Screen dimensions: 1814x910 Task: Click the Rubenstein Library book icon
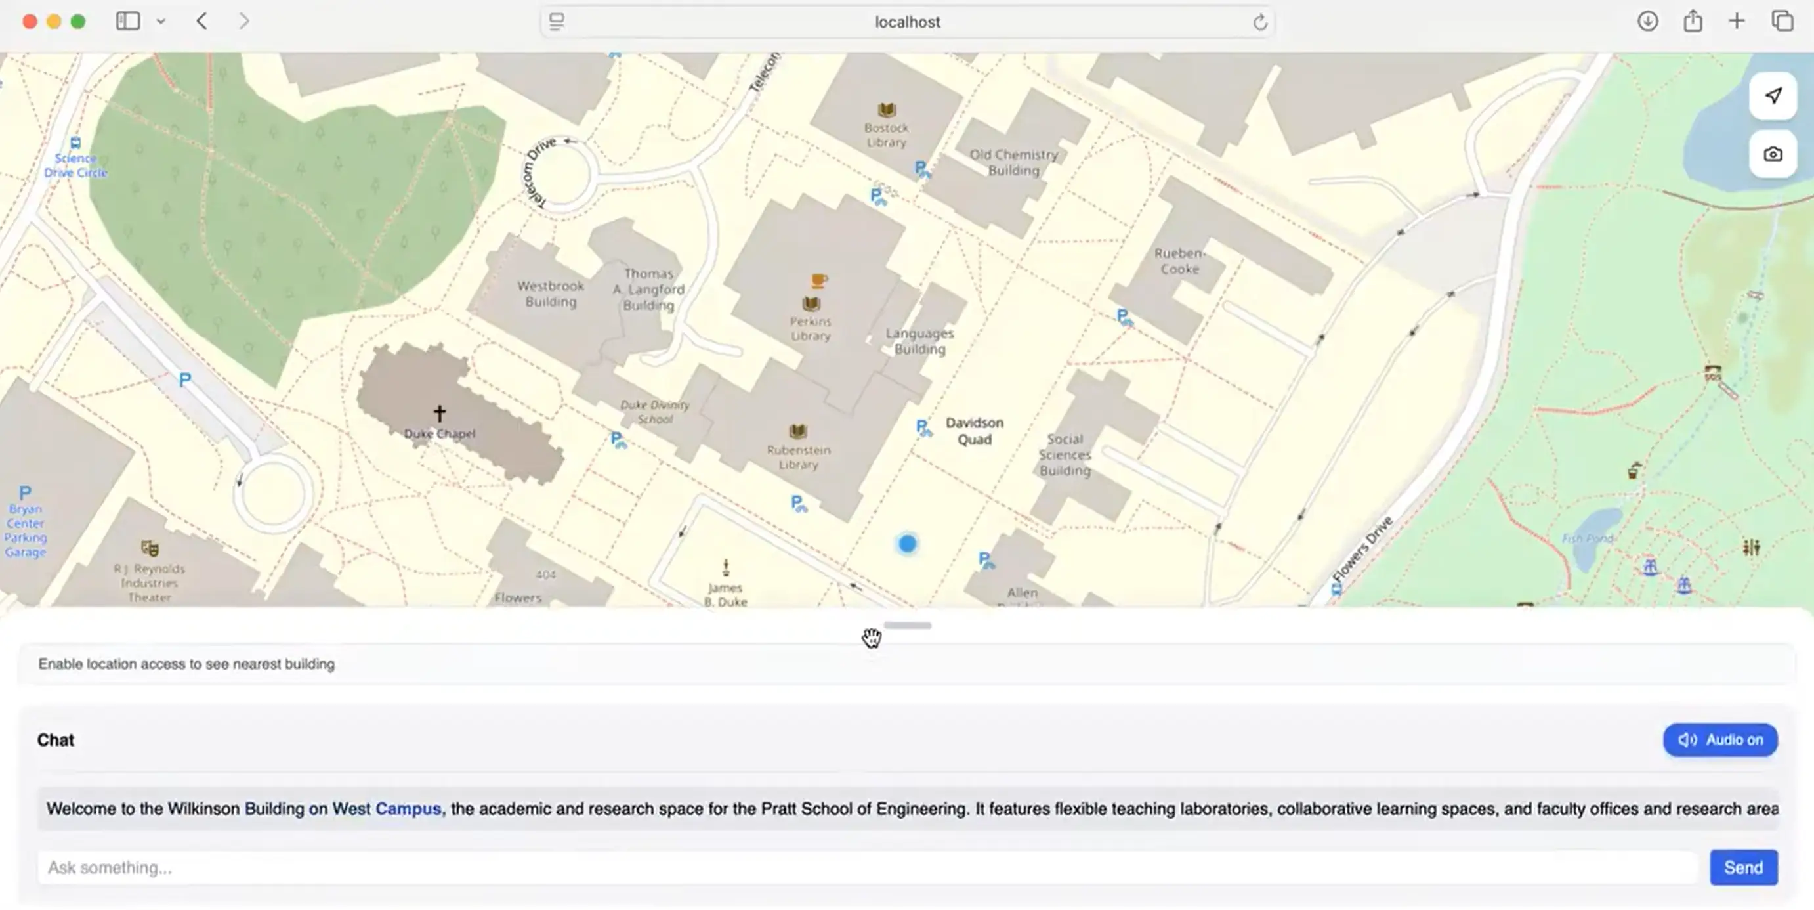tap(797, 431)
